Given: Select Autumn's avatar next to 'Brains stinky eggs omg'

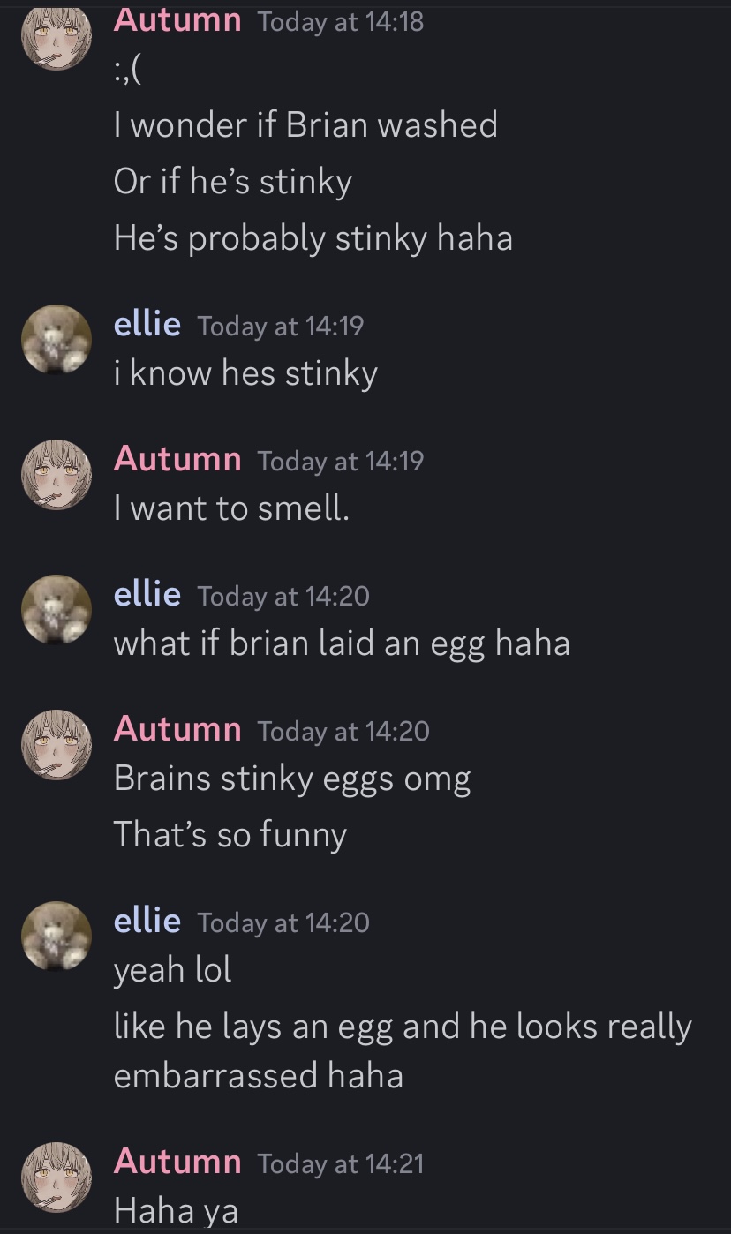Looking at the screenshot, I should pyautogui.click(x=57, y=745).
